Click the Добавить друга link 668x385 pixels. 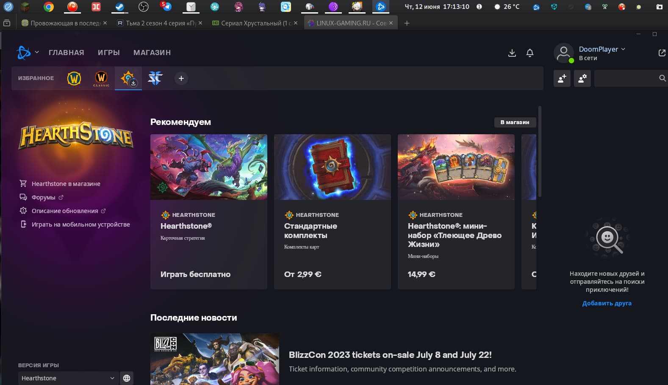click(607, 303)
